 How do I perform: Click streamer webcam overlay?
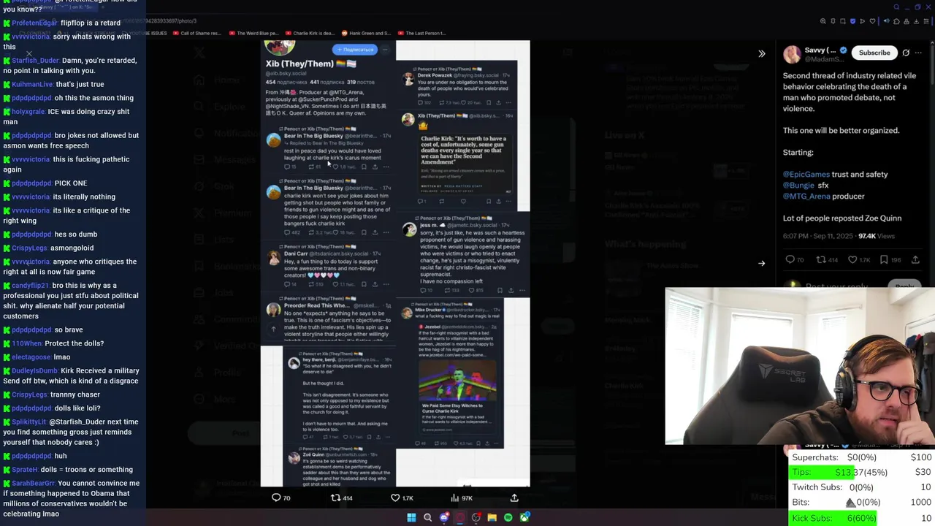(x=800, y=366)
